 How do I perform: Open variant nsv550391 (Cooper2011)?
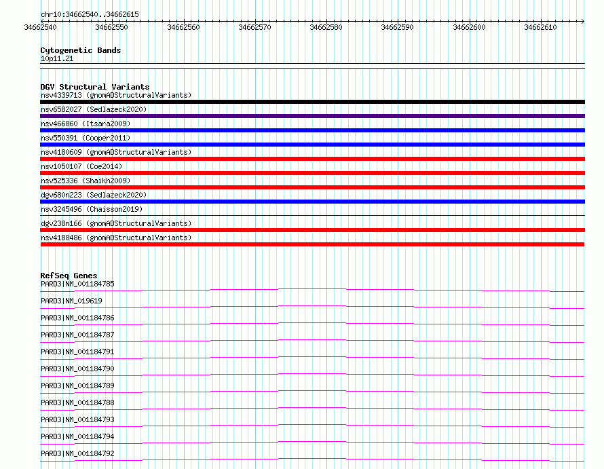tap(86, 138)
